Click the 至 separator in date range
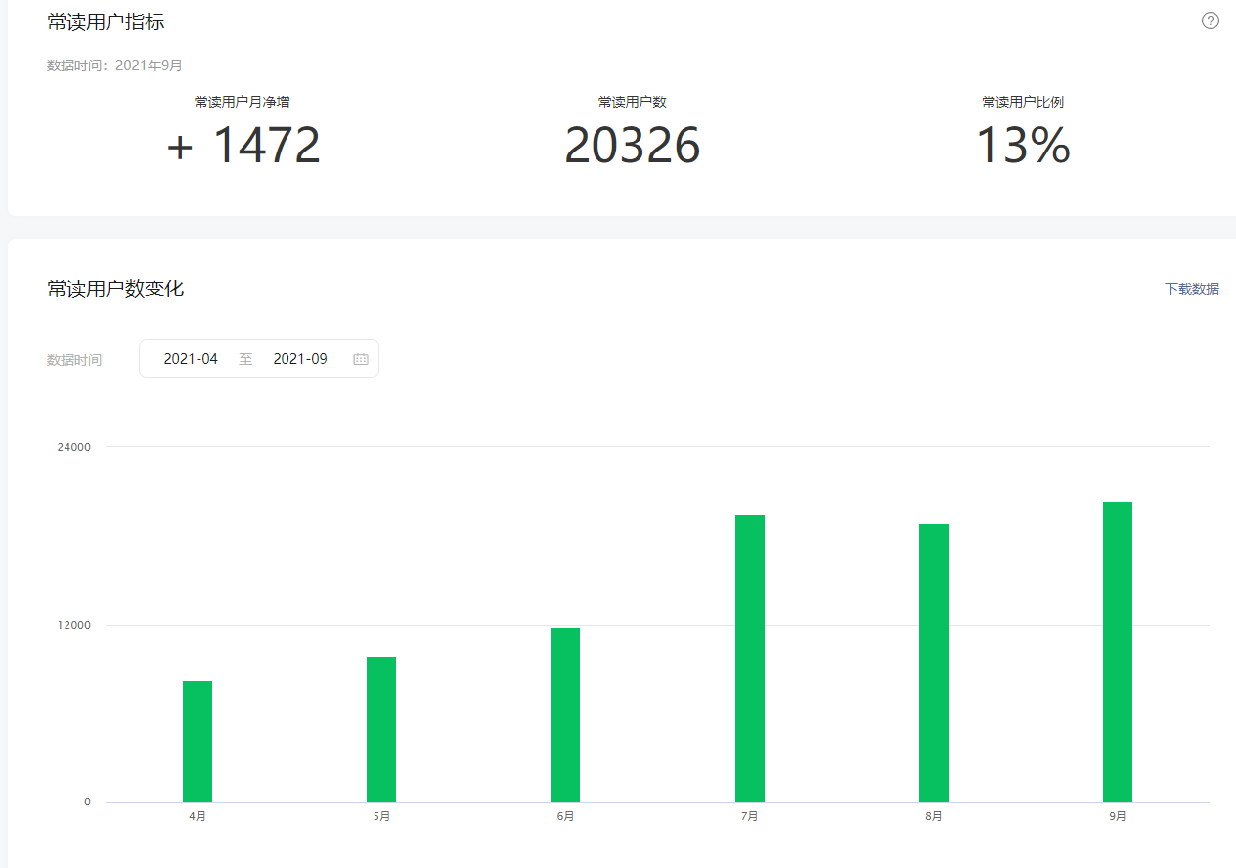1236x868 pixels. pos(245,359)
